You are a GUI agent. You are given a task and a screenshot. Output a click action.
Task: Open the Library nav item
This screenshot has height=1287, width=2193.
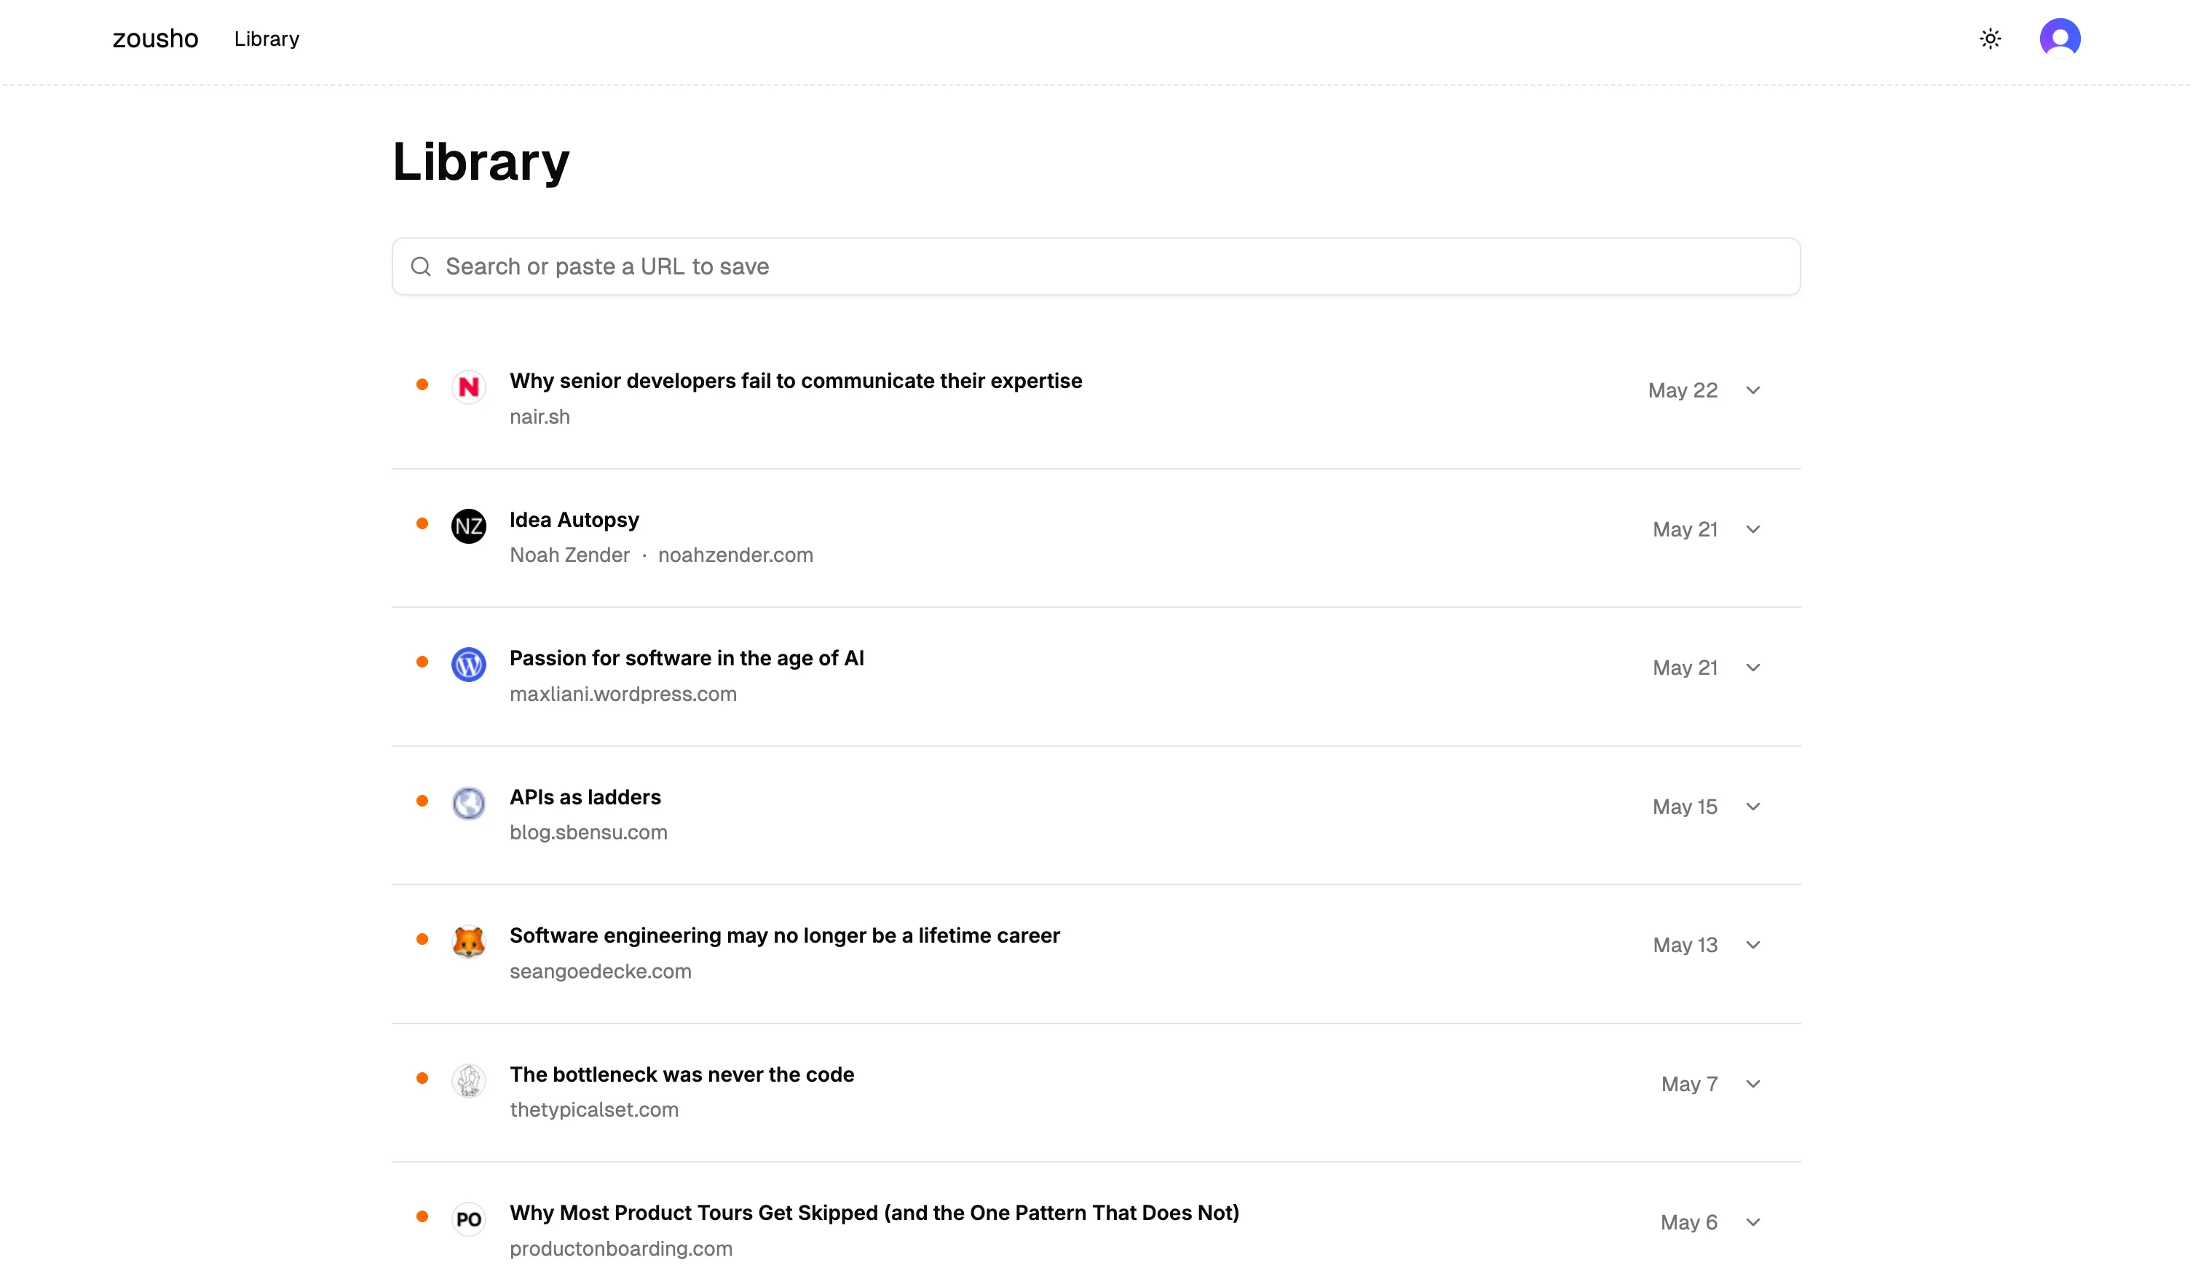click(x=266, y=39)
